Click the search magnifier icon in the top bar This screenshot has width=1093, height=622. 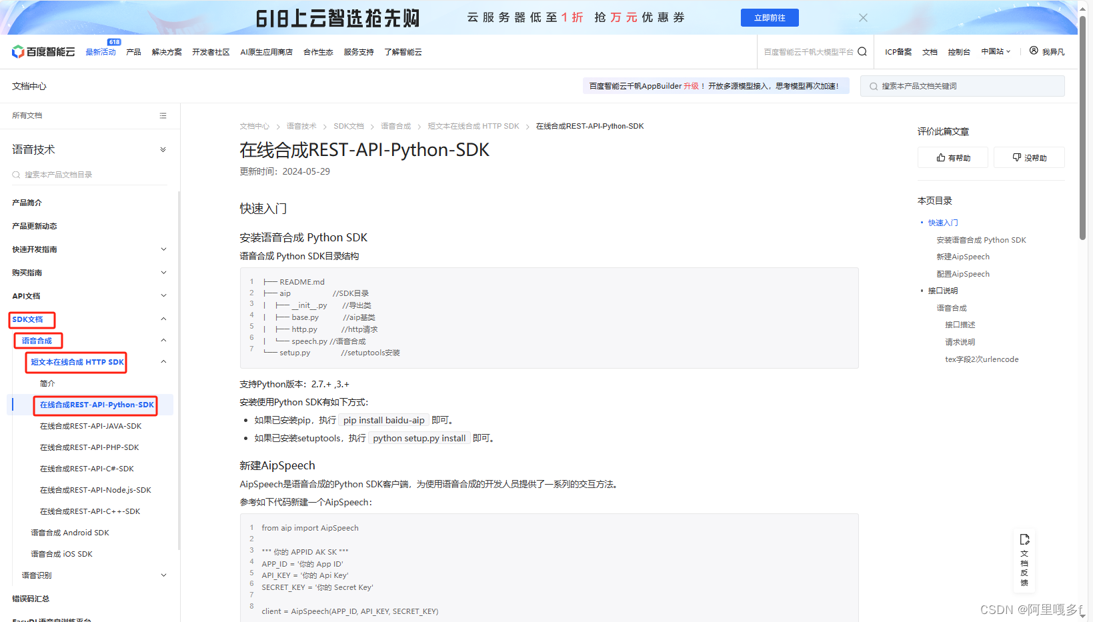coord(862,51)
